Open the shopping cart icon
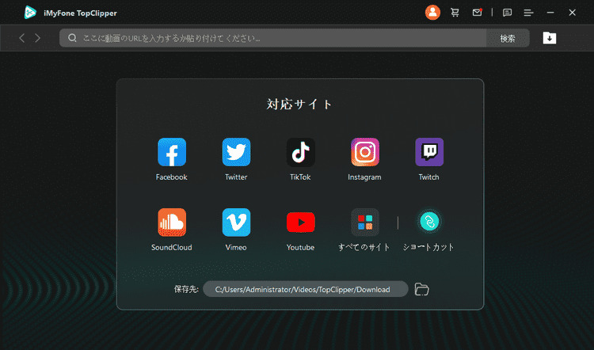This screenshot has height=350, width=594. pos(455,13)
